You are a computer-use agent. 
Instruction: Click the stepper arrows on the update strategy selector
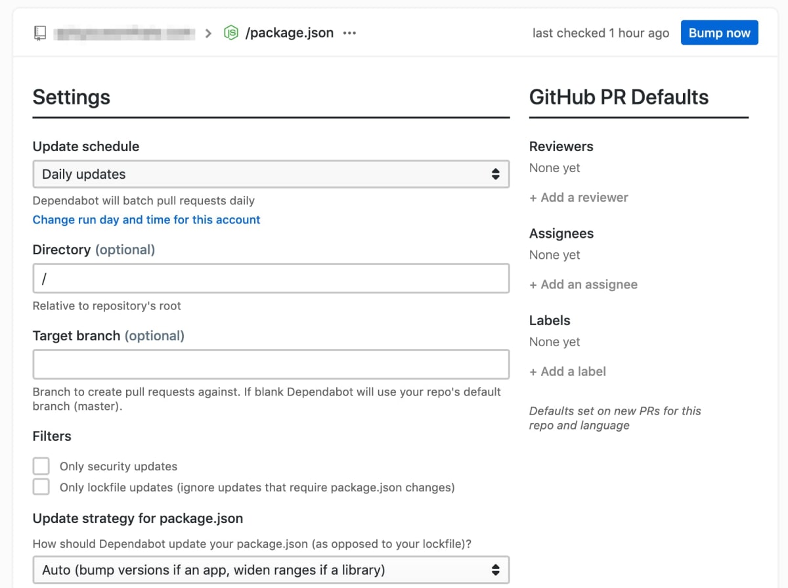tap(497, 569)
